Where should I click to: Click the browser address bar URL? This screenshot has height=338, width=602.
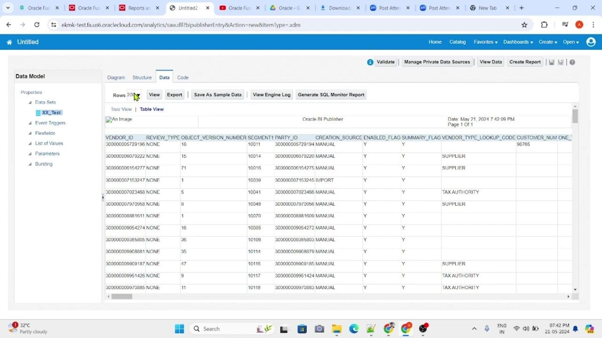pos(181,25)
